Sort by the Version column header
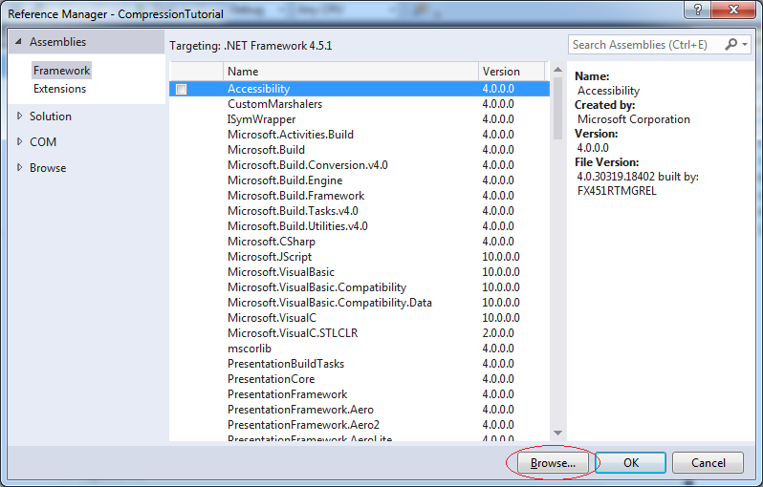 (x=512, y=72)
